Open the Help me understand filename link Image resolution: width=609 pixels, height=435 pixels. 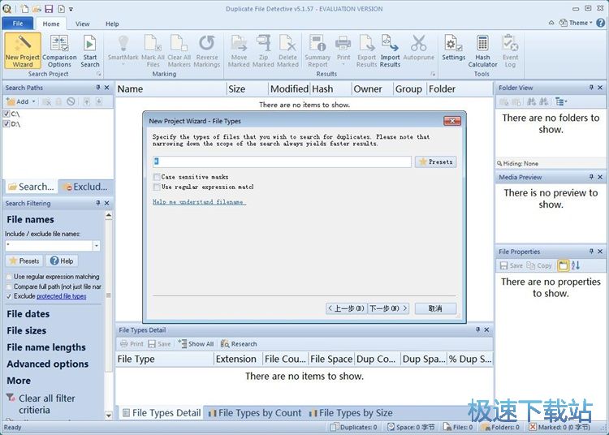click(199, 201)
